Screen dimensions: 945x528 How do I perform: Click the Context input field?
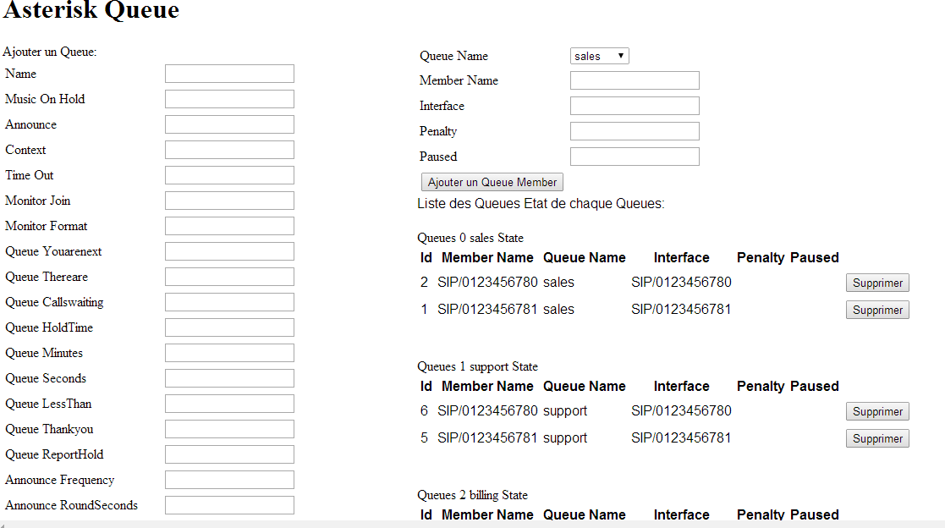pyautogui.click(x=229, y=150)
